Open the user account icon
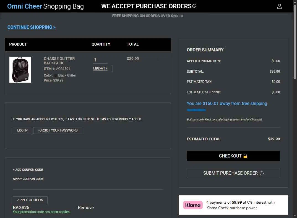The width and height of the screenshot is (297, 218). coord(279,6)
